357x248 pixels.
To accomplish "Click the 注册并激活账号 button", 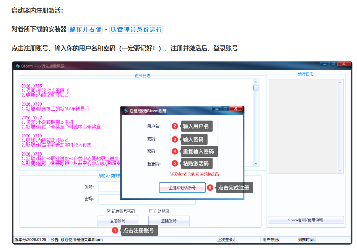I will point(182,188).
